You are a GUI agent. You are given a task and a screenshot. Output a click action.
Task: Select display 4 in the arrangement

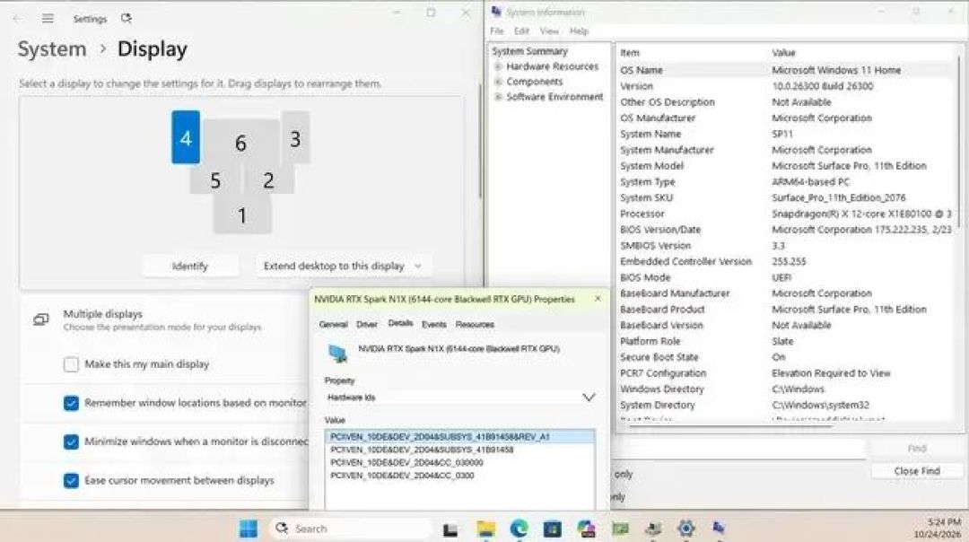click(x=186, y=137)
